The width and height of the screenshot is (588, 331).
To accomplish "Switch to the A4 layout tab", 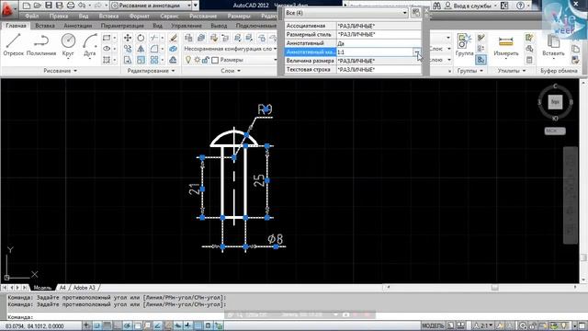I will pyautogui.click(x=62, y=288).
